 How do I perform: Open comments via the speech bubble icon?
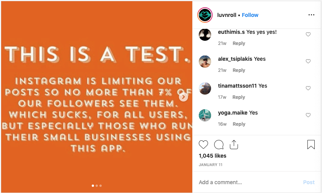pyautogui.click(x=219, y=145)
